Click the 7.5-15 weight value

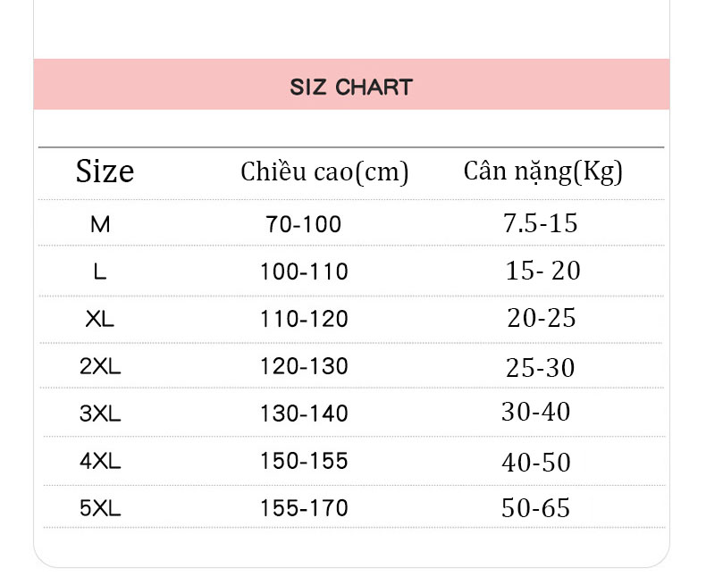(540, 223)
